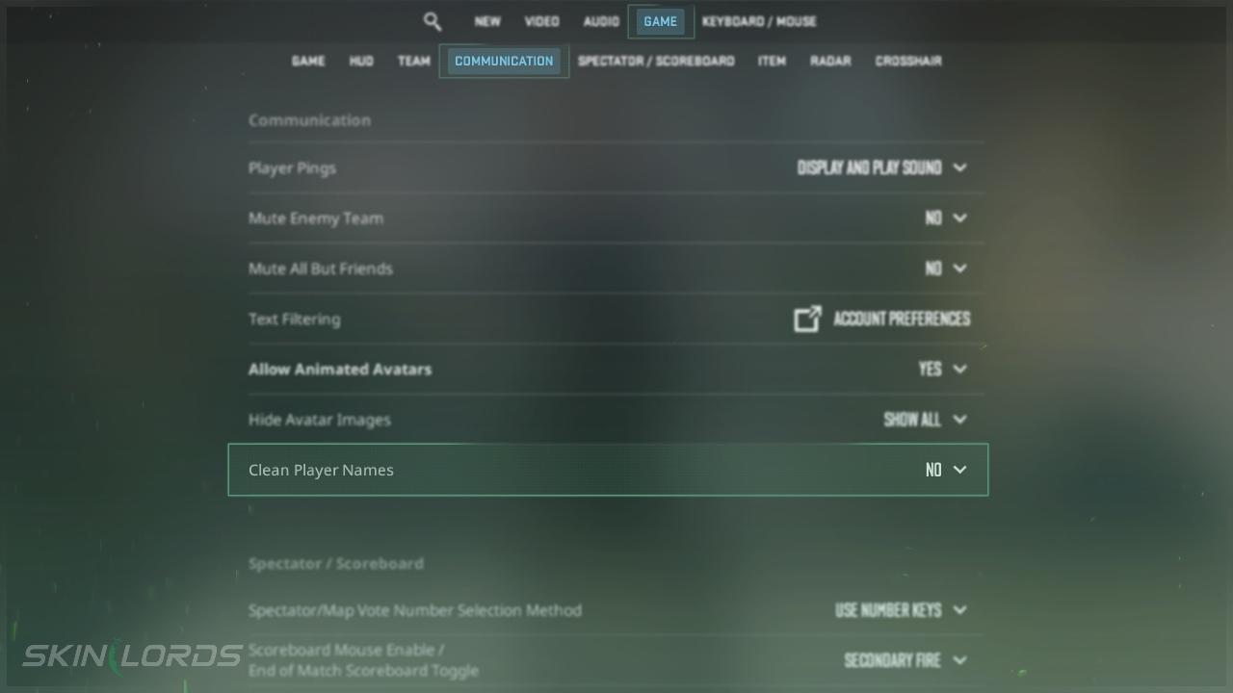This screenshot has height=693, width=1233.
Task: Click the Mute Enemy Team label
Action: pyautogui.click(x=316, y=218)
